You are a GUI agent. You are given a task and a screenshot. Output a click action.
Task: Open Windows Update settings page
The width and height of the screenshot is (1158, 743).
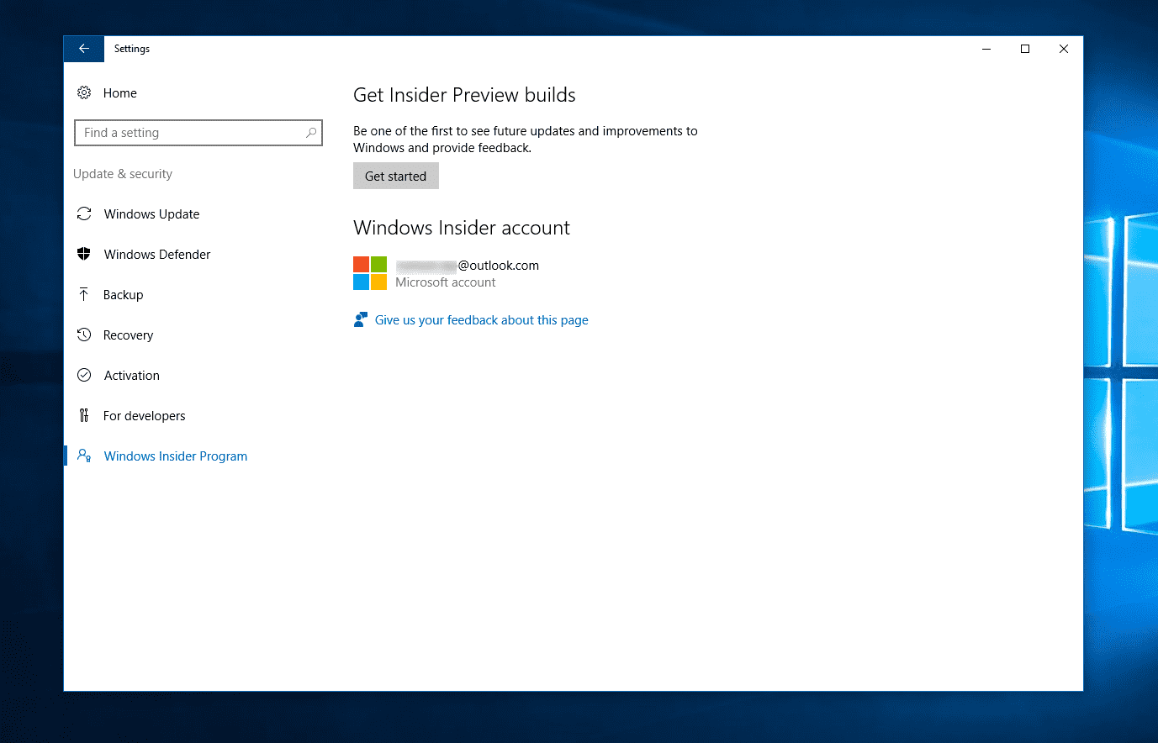[x=151, y=214]
